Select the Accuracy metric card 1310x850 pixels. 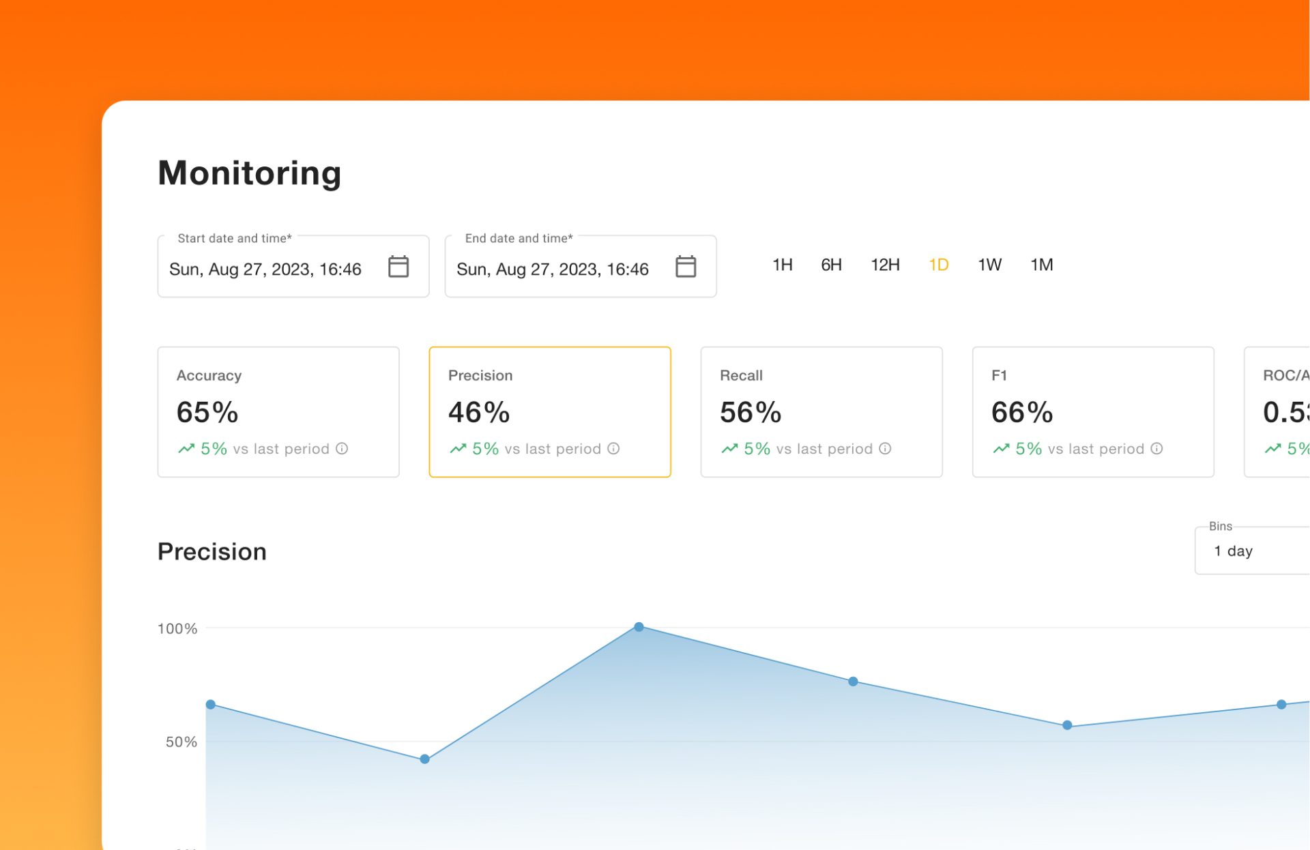tap(278, 412)
